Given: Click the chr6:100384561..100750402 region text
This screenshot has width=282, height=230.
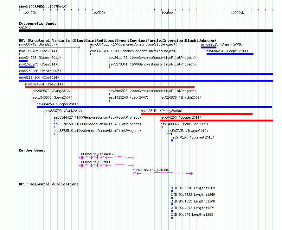Looking at the screenshot, I should (x=43, y=7).
